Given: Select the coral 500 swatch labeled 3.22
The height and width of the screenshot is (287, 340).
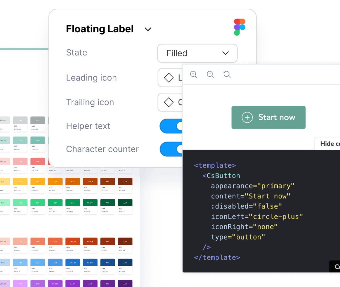Looking at the screenshot, I should click(55, 241).
